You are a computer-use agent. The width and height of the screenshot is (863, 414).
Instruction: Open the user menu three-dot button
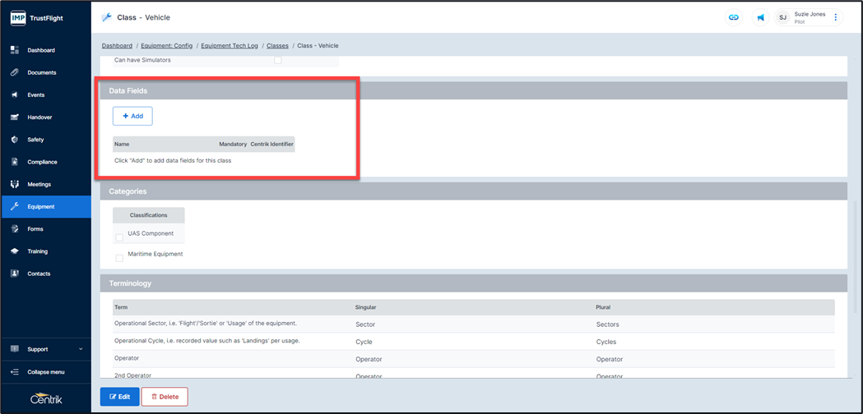pos(836,17)
